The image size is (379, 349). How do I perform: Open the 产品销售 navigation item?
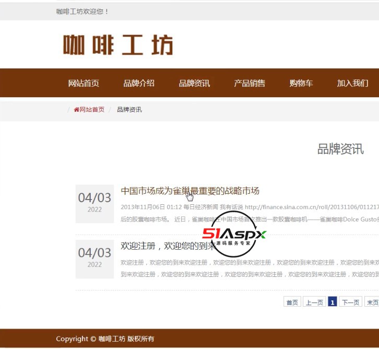pyautogui.click(x=250, y=83)
